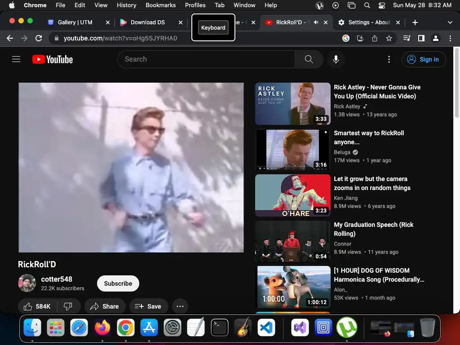Go forward using browser forward arrow
The width and height of the screenshot is (460, 345).
point(24,38)
